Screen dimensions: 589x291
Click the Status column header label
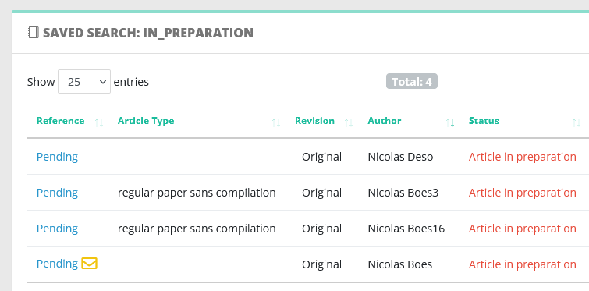[x=484, y=121]
